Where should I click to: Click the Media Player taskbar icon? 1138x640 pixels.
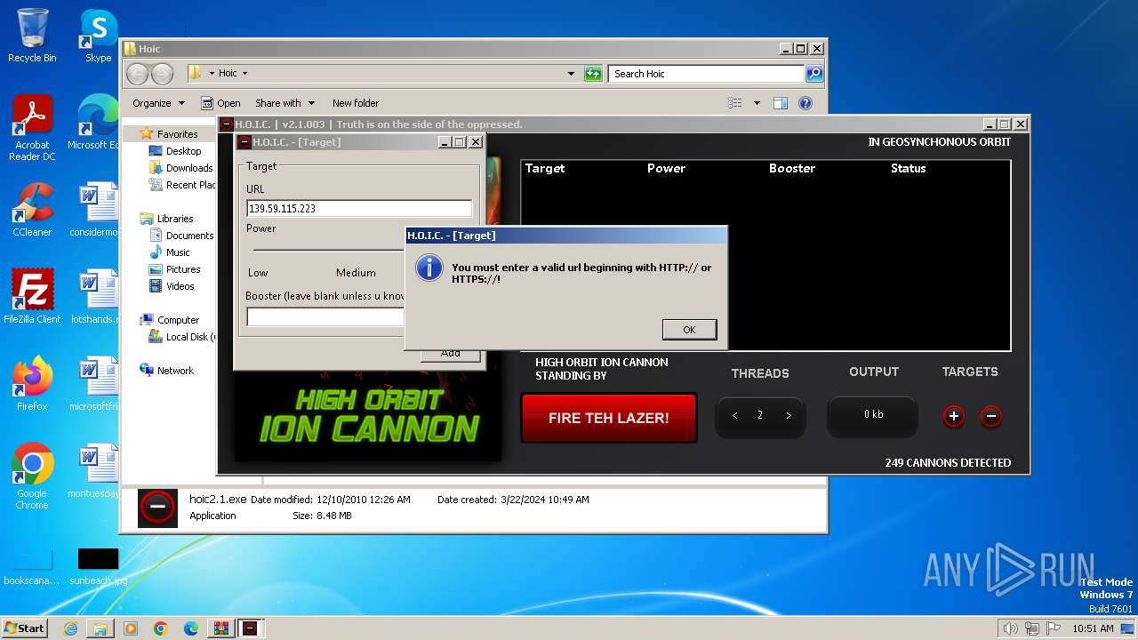tap(131, 628)
